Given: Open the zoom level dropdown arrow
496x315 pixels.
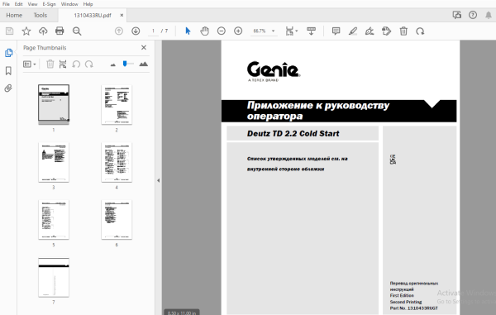Looking at the screenshot, I should click(x=274, y=31).
